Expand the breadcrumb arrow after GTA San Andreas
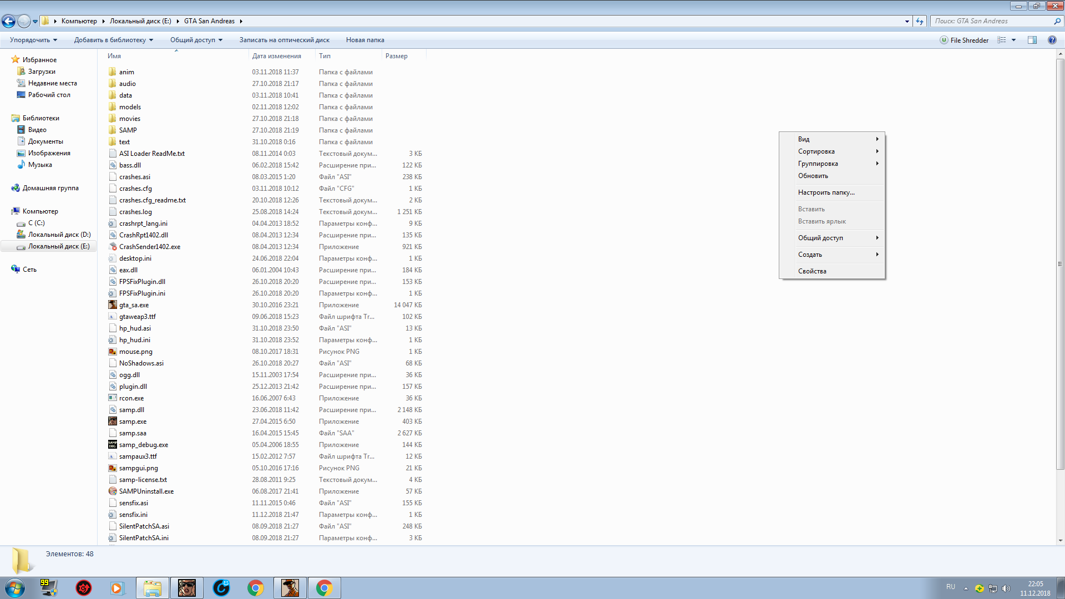This screenshot has width=1065, height=599. (241, 21)
